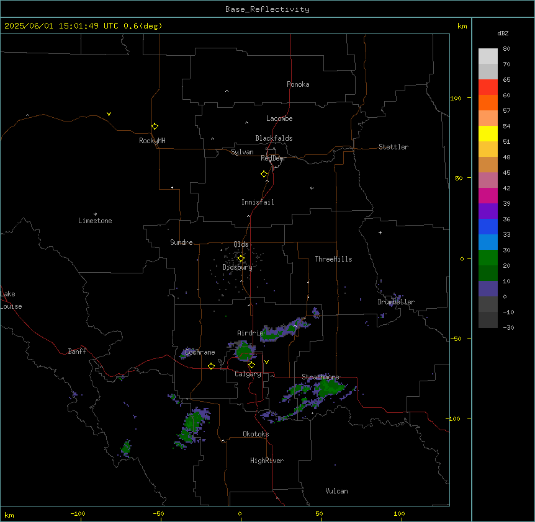
Task: Click the Ponoka city label
Action: click(298, 84)
